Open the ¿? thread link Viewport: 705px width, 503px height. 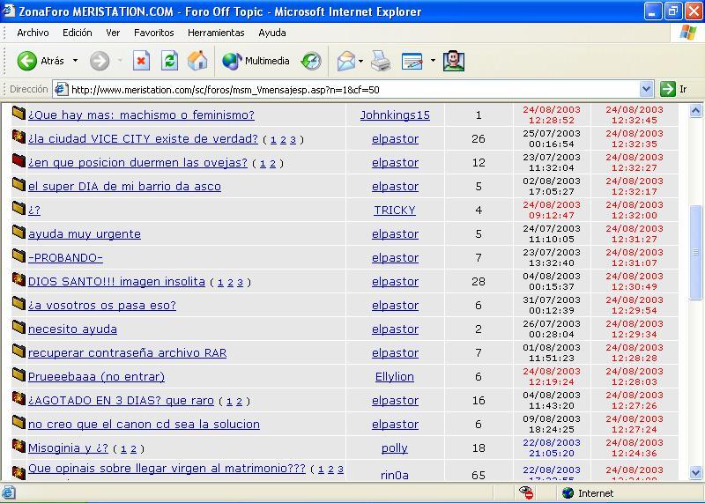(x=34, y=211)
